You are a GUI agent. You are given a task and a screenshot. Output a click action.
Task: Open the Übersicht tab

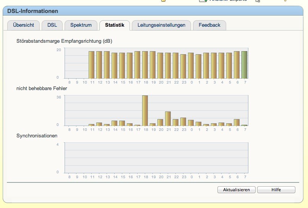[x=23, y=25]
